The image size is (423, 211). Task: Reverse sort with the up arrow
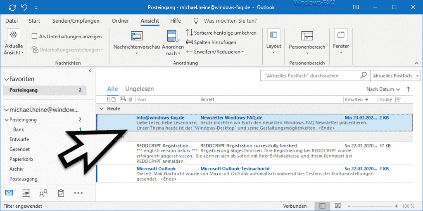tap(408, 89)
